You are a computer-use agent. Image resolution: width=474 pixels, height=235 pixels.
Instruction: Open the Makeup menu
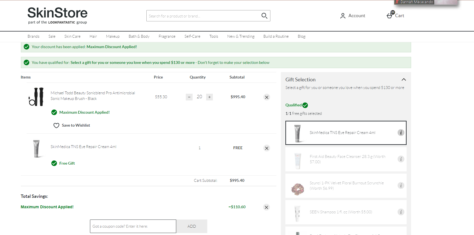(113, 36)
